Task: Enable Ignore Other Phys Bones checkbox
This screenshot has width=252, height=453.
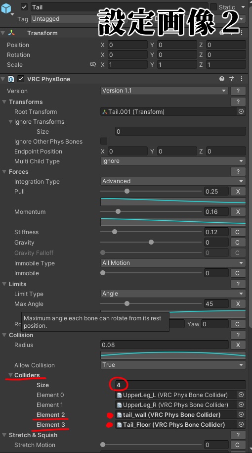Action: (x=104, y=141)
